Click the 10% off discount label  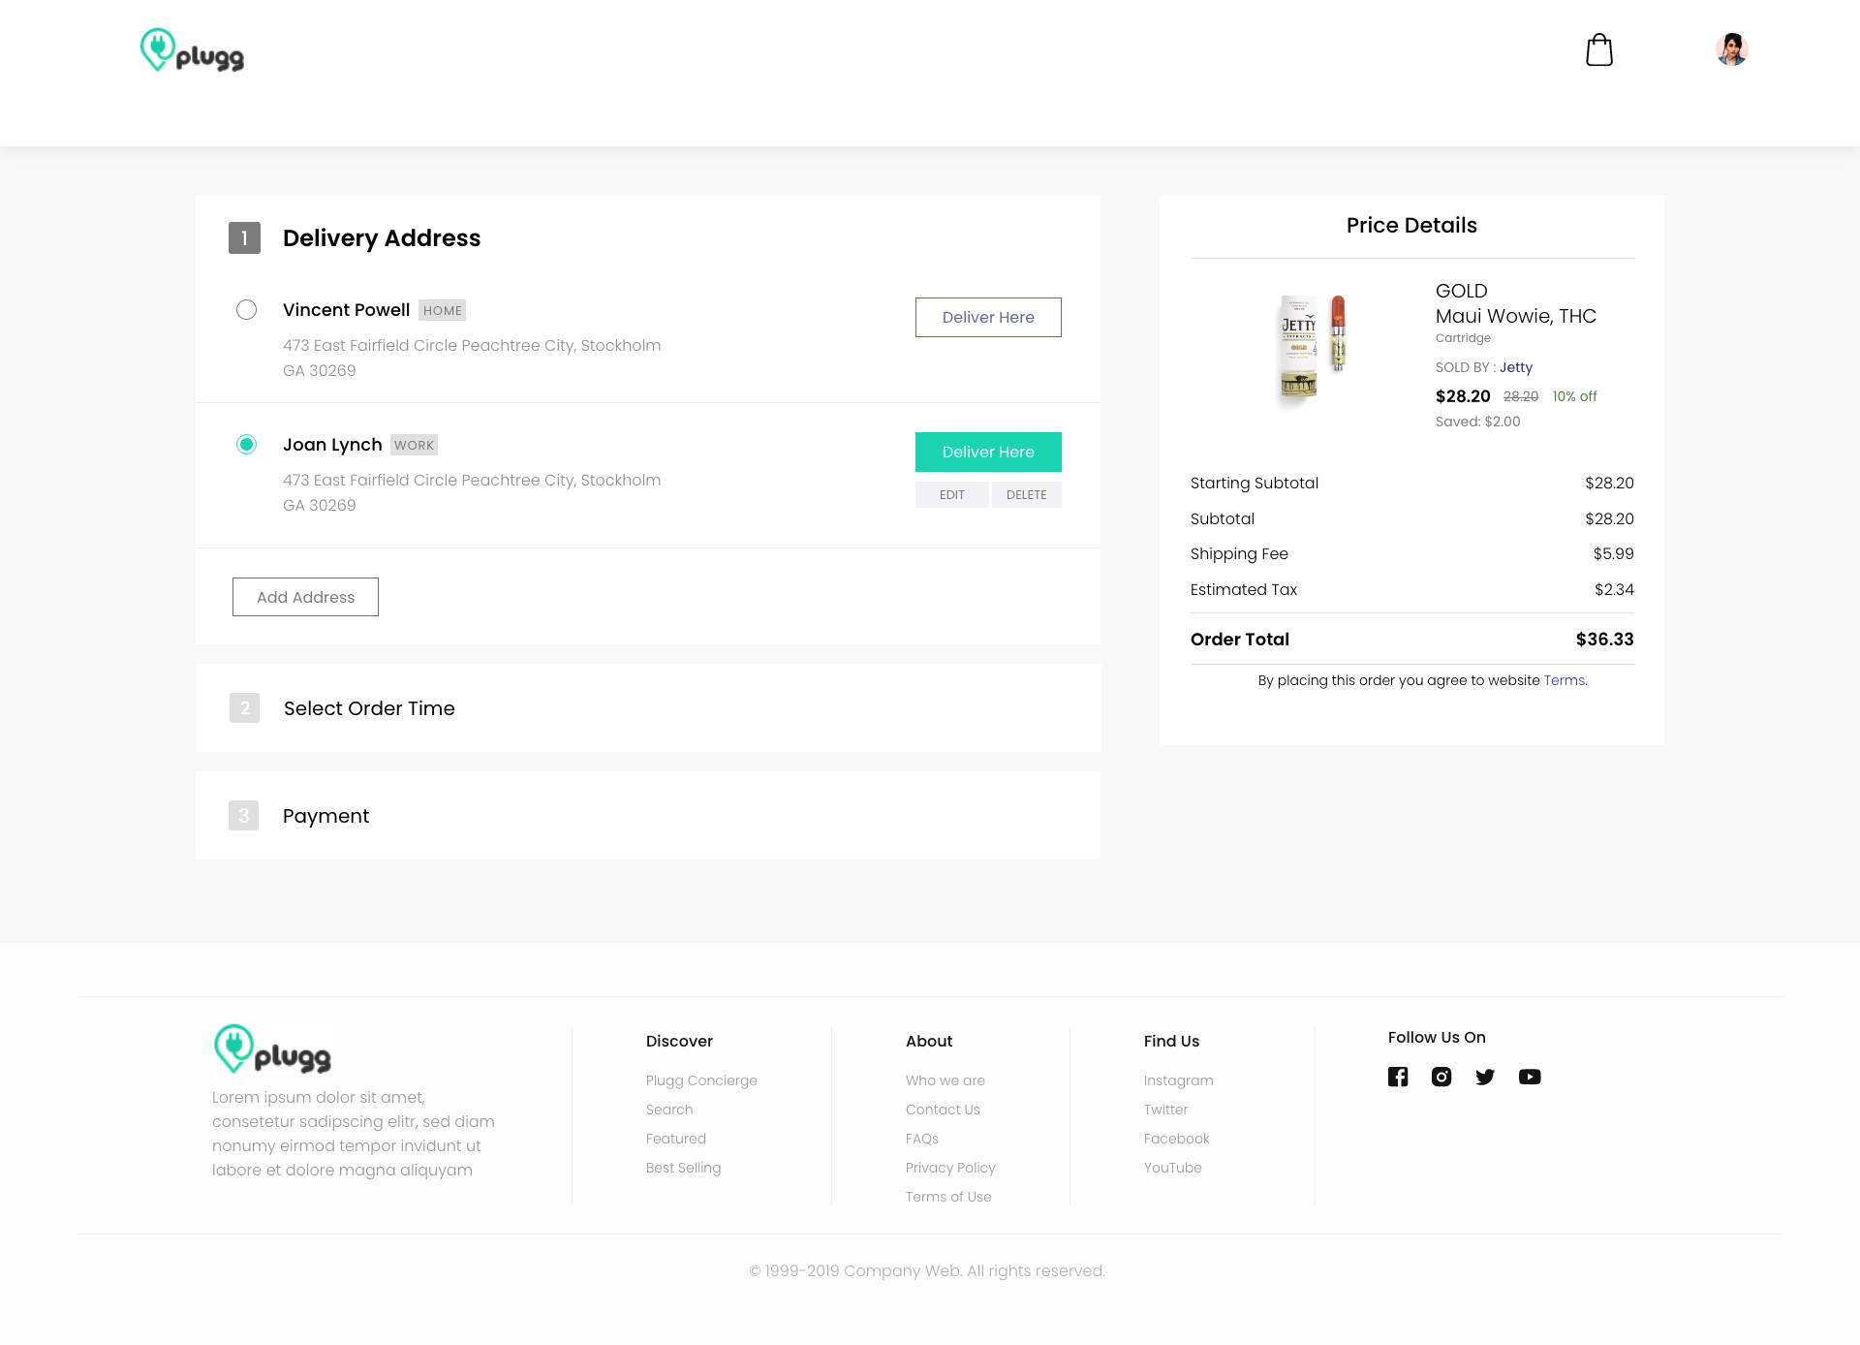click(1574, 396)
